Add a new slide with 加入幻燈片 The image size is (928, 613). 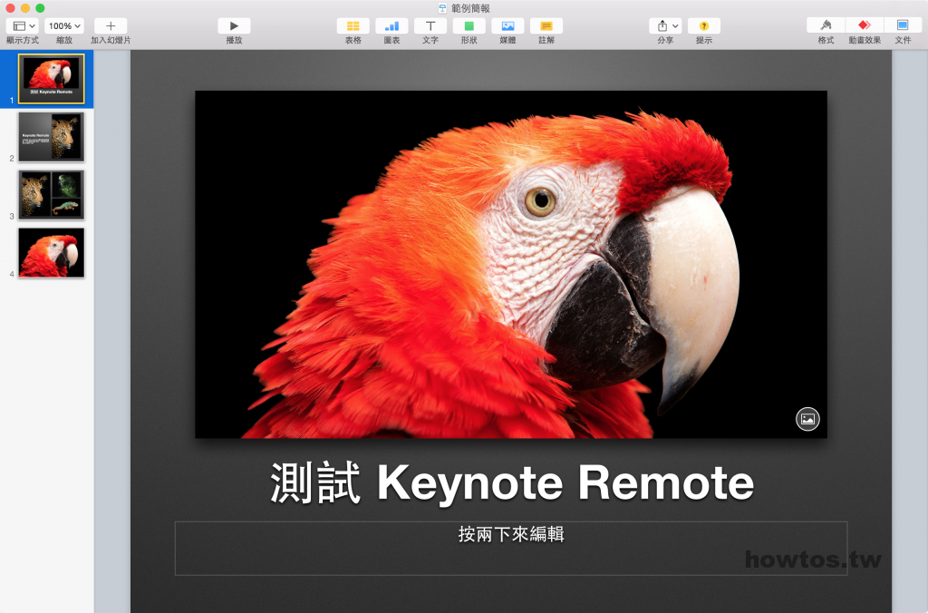click(x=110, y=26)
